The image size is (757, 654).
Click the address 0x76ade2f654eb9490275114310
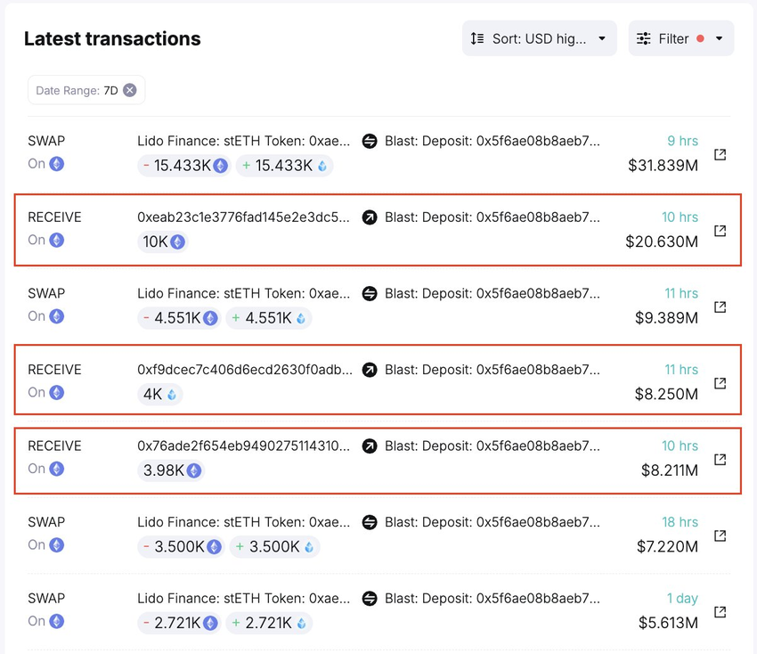(x=243, y=446)
